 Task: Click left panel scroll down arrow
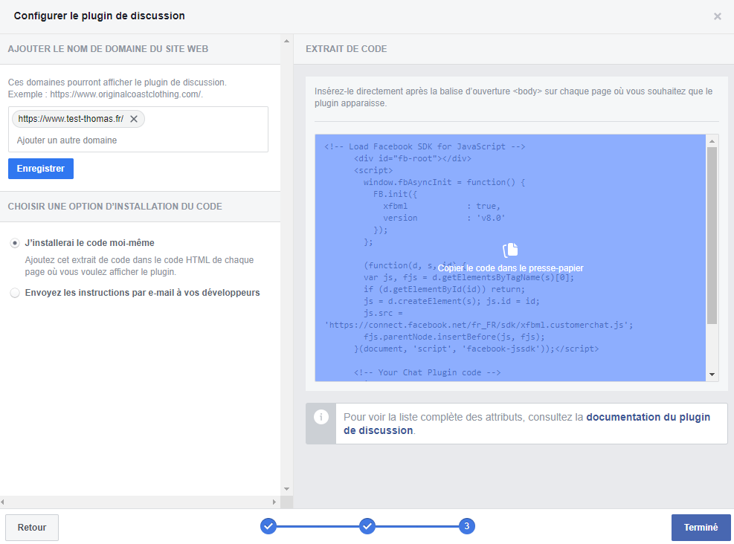click(x=286, y=489)
